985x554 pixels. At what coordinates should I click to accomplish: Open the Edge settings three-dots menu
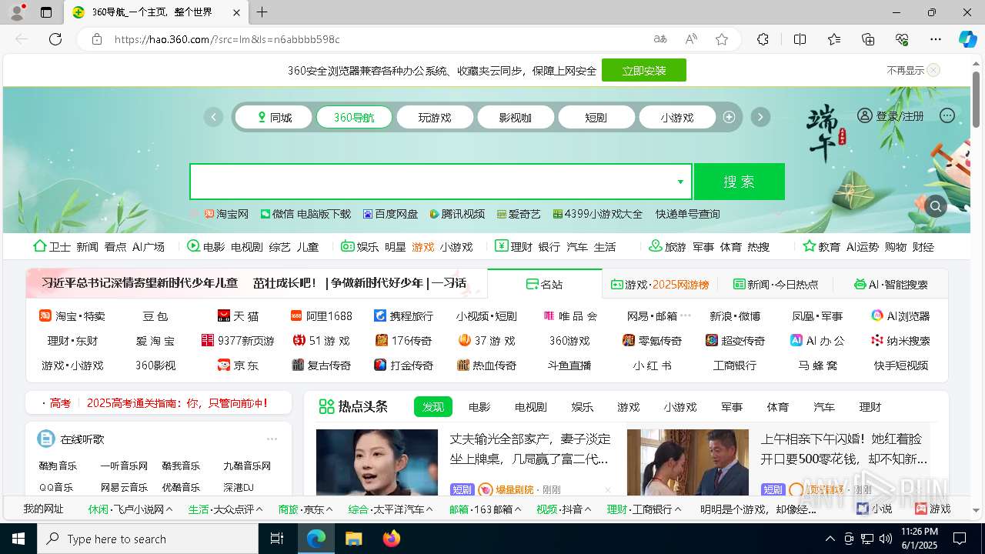pyautogui.click(x=936, y=39)
